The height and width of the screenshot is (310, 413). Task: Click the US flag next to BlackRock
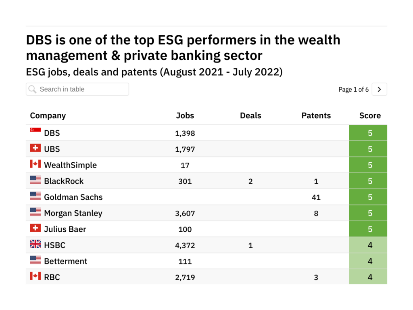35,180
